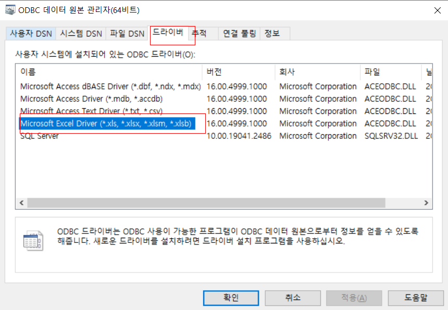448x310 pixels.
Task: Click the SQLSRV32.DLL file cell
Action: [x=391, y=136]
